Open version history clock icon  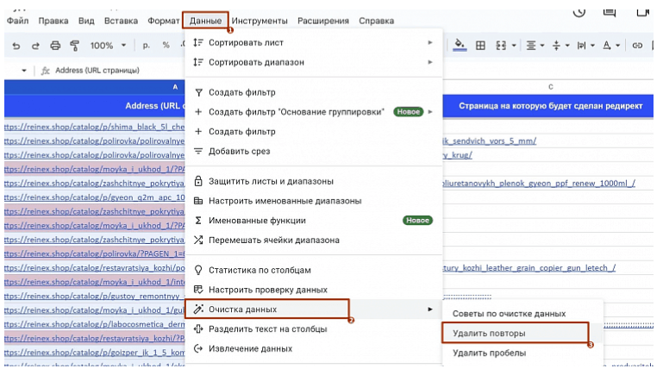click(x=579, y=12)
